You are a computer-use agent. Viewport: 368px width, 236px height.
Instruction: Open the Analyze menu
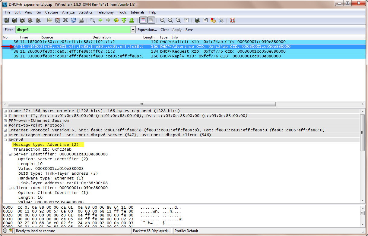68,12
